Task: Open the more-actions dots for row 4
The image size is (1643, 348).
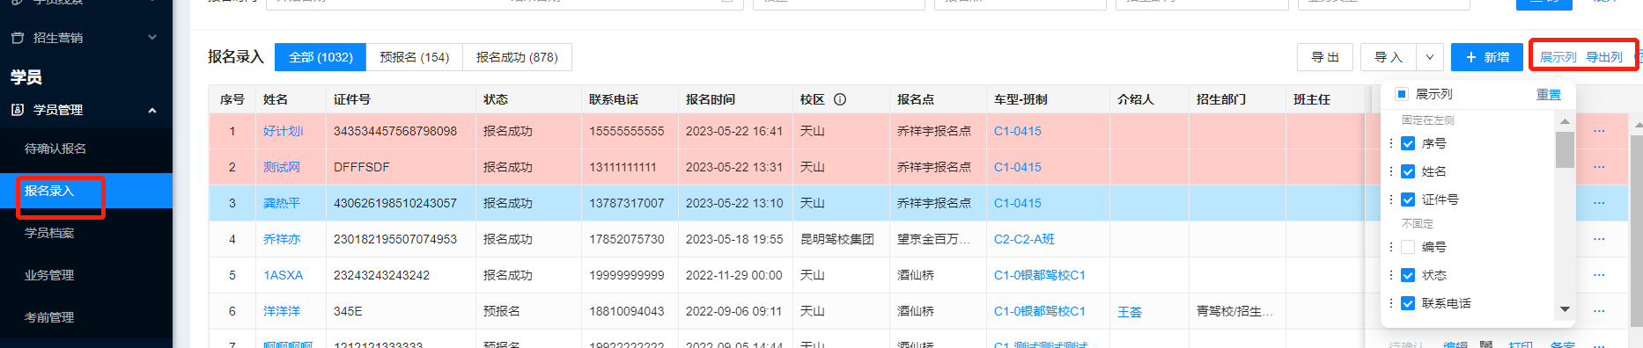Action: (x=1599, y=239)
